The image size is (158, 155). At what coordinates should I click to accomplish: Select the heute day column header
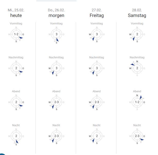coord(16,13)
